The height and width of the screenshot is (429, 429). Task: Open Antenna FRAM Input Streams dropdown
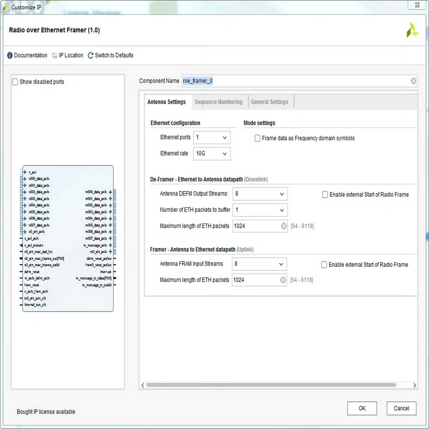point(259,264)
